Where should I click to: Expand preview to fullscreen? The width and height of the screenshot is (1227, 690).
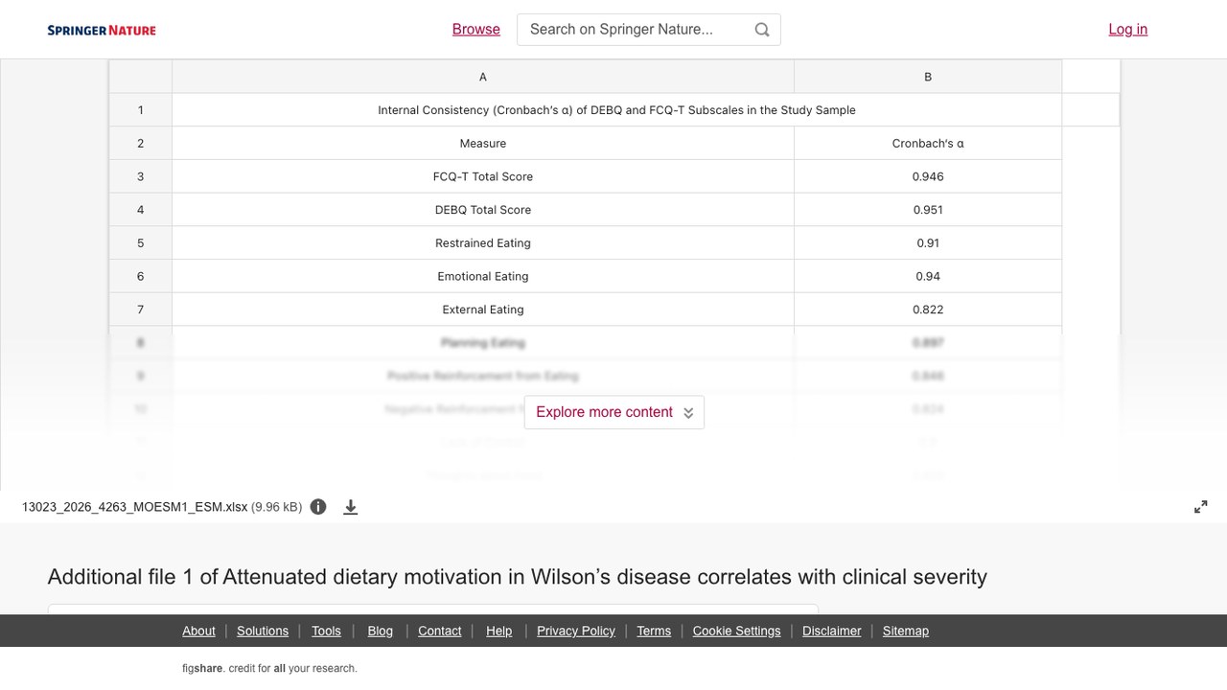pos(1200,507)
